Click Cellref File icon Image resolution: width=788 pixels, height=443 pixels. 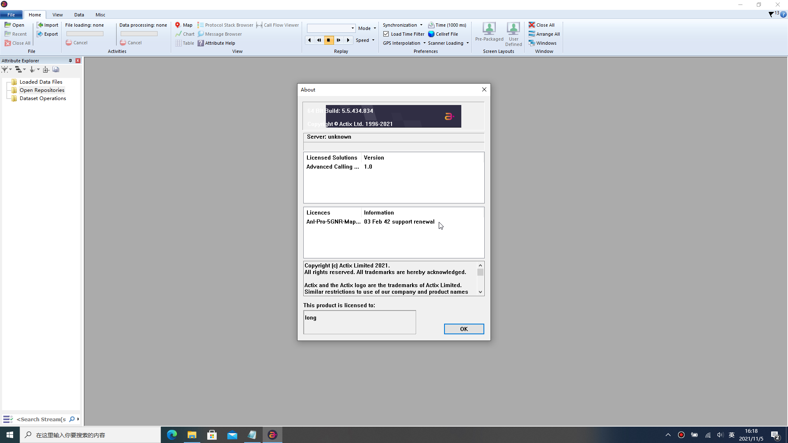tap(431, 34)
